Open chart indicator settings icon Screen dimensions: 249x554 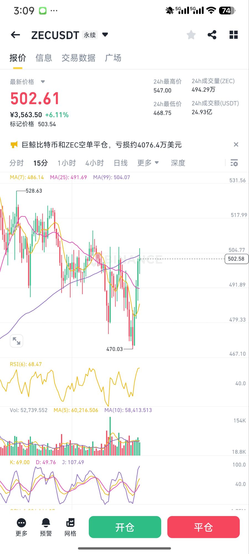pyautogui.click(x=234, y=163)
